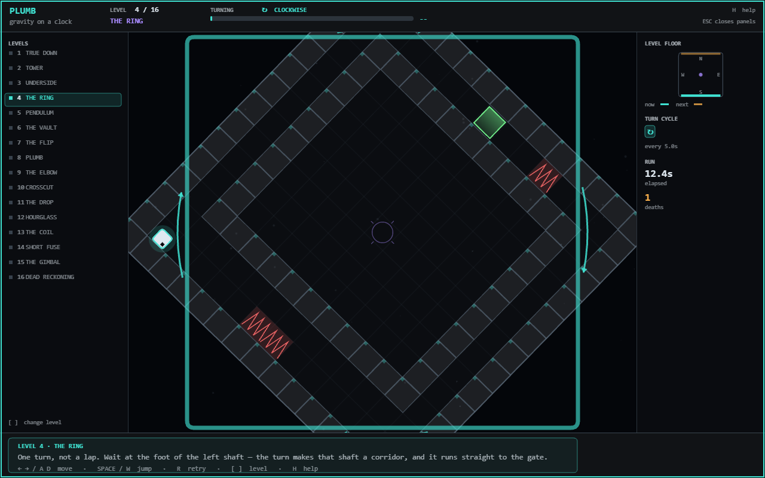Click the W marker on floor compass
765x478 pixels.
pyautogui.click(x=683, y=75)
